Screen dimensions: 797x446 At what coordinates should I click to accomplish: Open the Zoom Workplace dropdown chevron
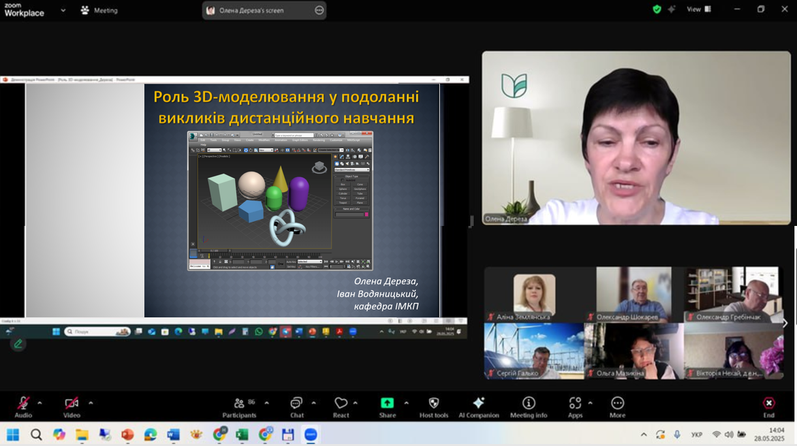[63, 10]
